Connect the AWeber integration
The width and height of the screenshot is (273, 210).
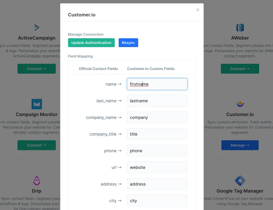click(x=240, y=69)
